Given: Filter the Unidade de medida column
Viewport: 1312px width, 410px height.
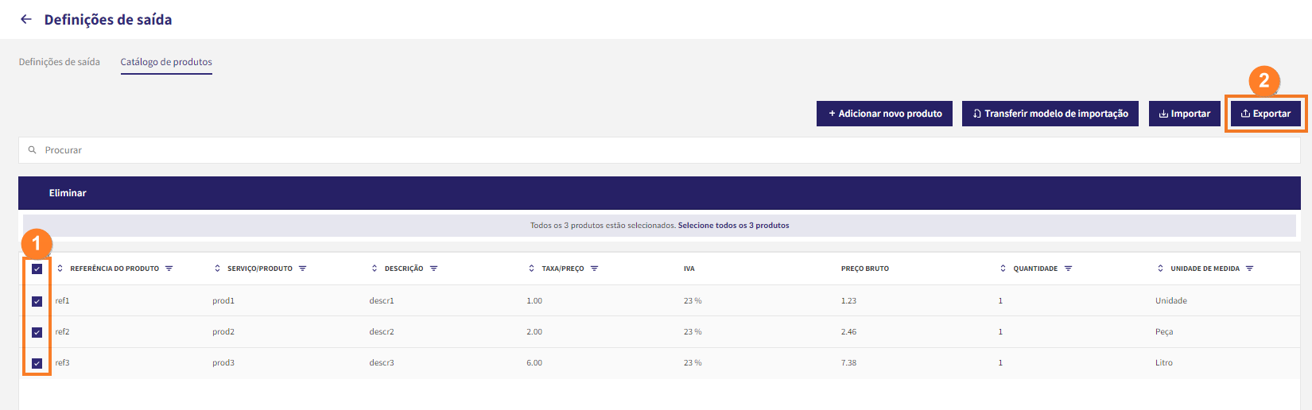Looking at the screenshot, I should [x=1249, y=269].
